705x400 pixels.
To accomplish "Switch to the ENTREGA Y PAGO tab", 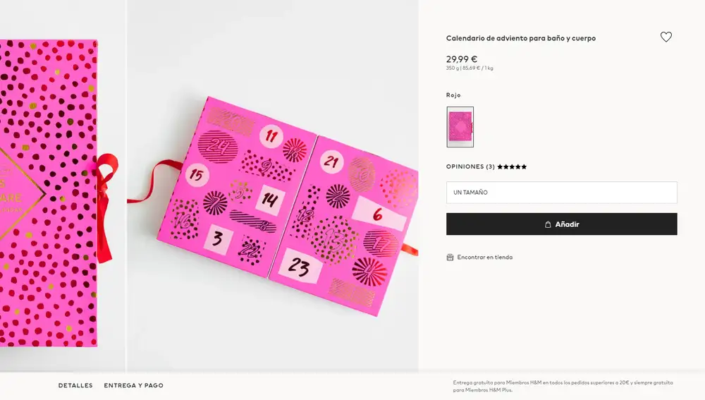I will 133,386.
